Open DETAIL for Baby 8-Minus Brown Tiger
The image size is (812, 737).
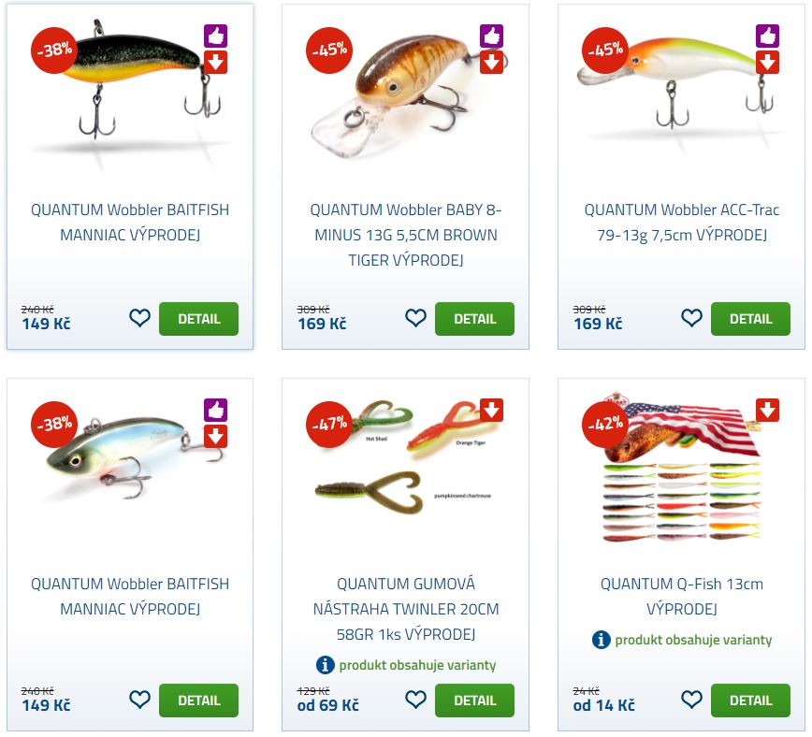click(474, 319)
